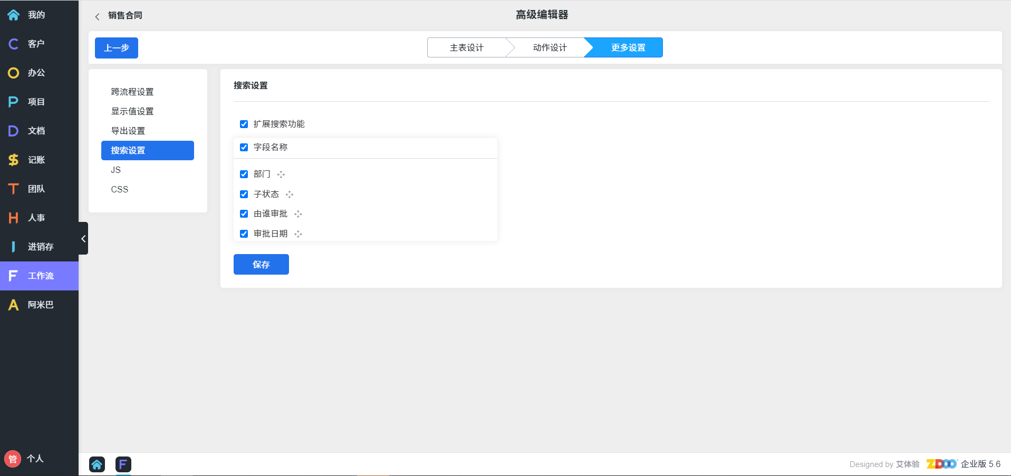
Task: Go back using the arrow beside 销售合同
Action: coord(97,16)
